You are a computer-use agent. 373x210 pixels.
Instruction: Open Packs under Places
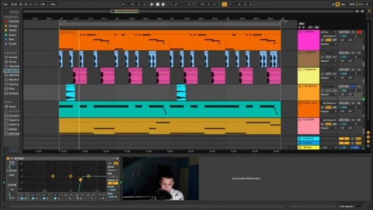pyautogui.click(x=12, y=107)
